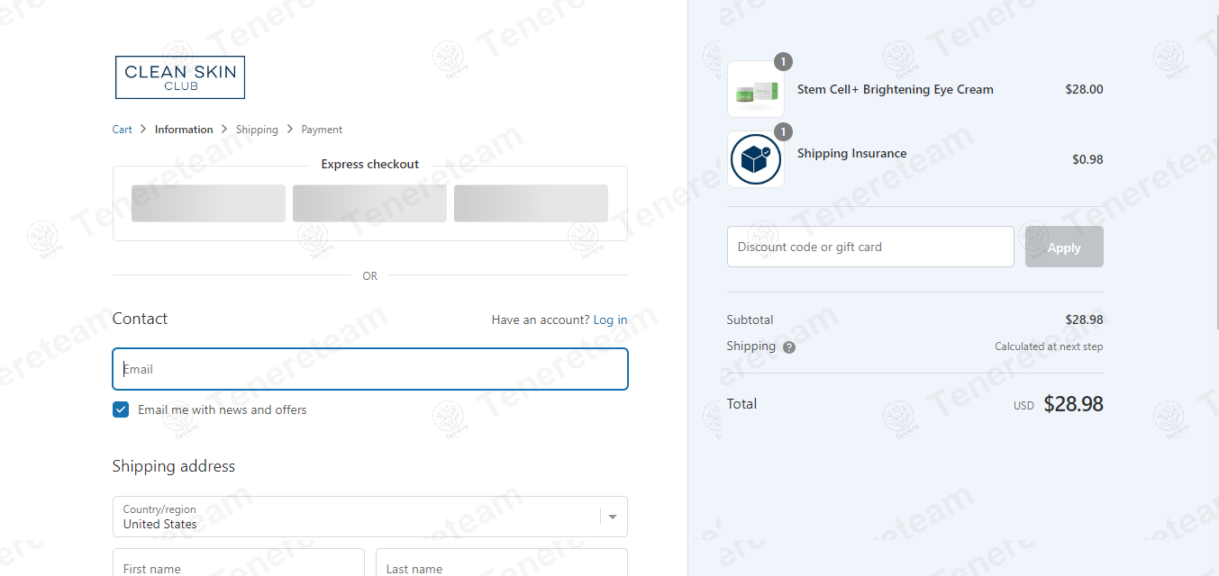Click the first express checkout button

(208, 203)
